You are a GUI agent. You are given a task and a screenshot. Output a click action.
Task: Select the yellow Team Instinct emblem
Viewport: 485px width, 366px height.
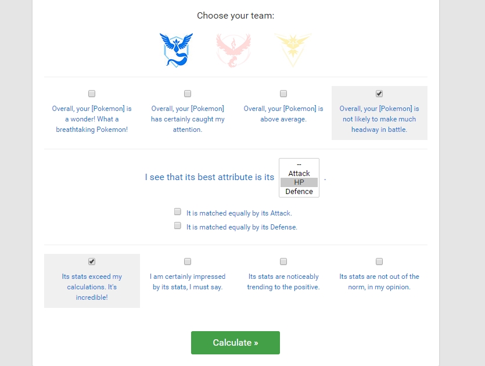pos(293,50)
